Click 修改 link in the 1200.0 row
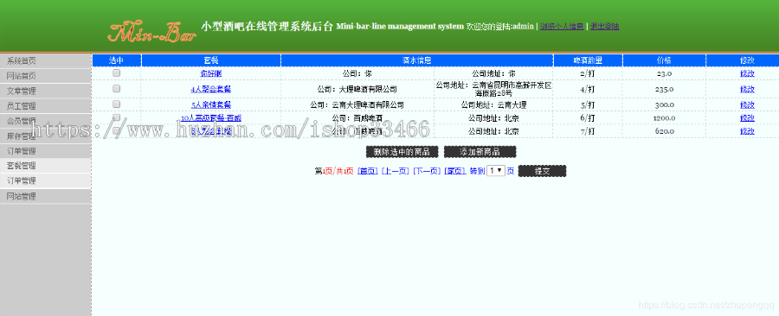 [x=747, y=118]
